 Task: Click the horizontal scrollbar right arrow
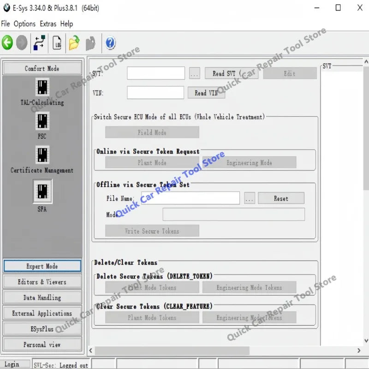(359, 351)
